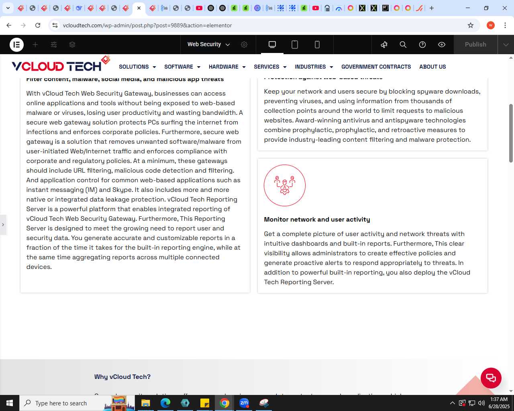Open the red live chat bubble button
The height and width of the screenshot is (411, 514).
point(491,378)
